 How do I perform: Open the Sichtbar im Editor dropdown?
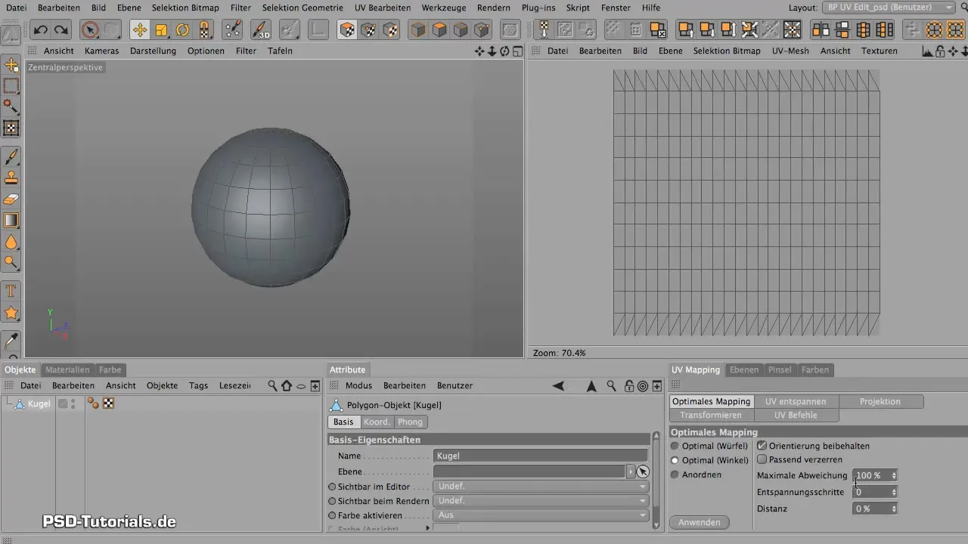[x=540, y=487]
